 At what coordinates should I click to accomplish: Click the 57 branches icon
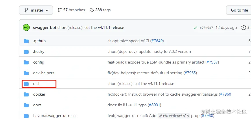tap(60, 10)
